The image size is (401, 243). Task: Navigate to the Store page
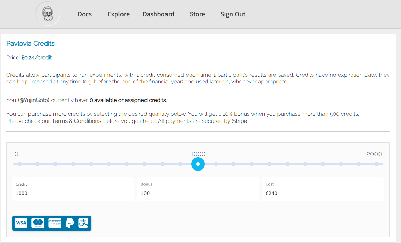(197, 14)
